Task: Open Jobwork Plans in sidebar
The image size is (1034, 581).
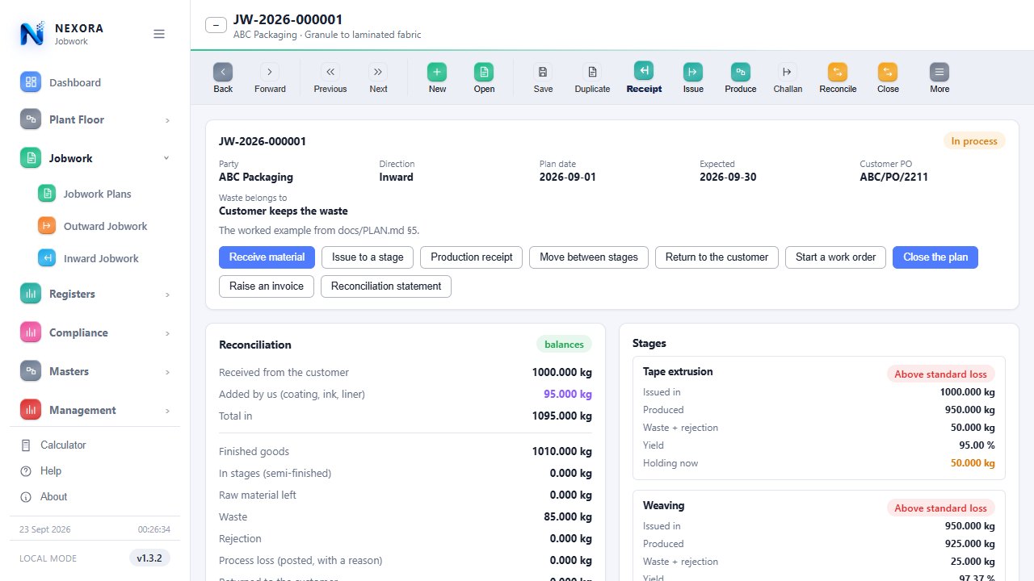Action: [x=103, y=194]
